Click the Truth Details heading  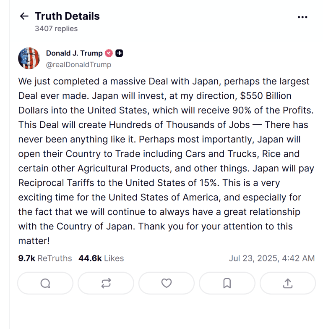67,16
